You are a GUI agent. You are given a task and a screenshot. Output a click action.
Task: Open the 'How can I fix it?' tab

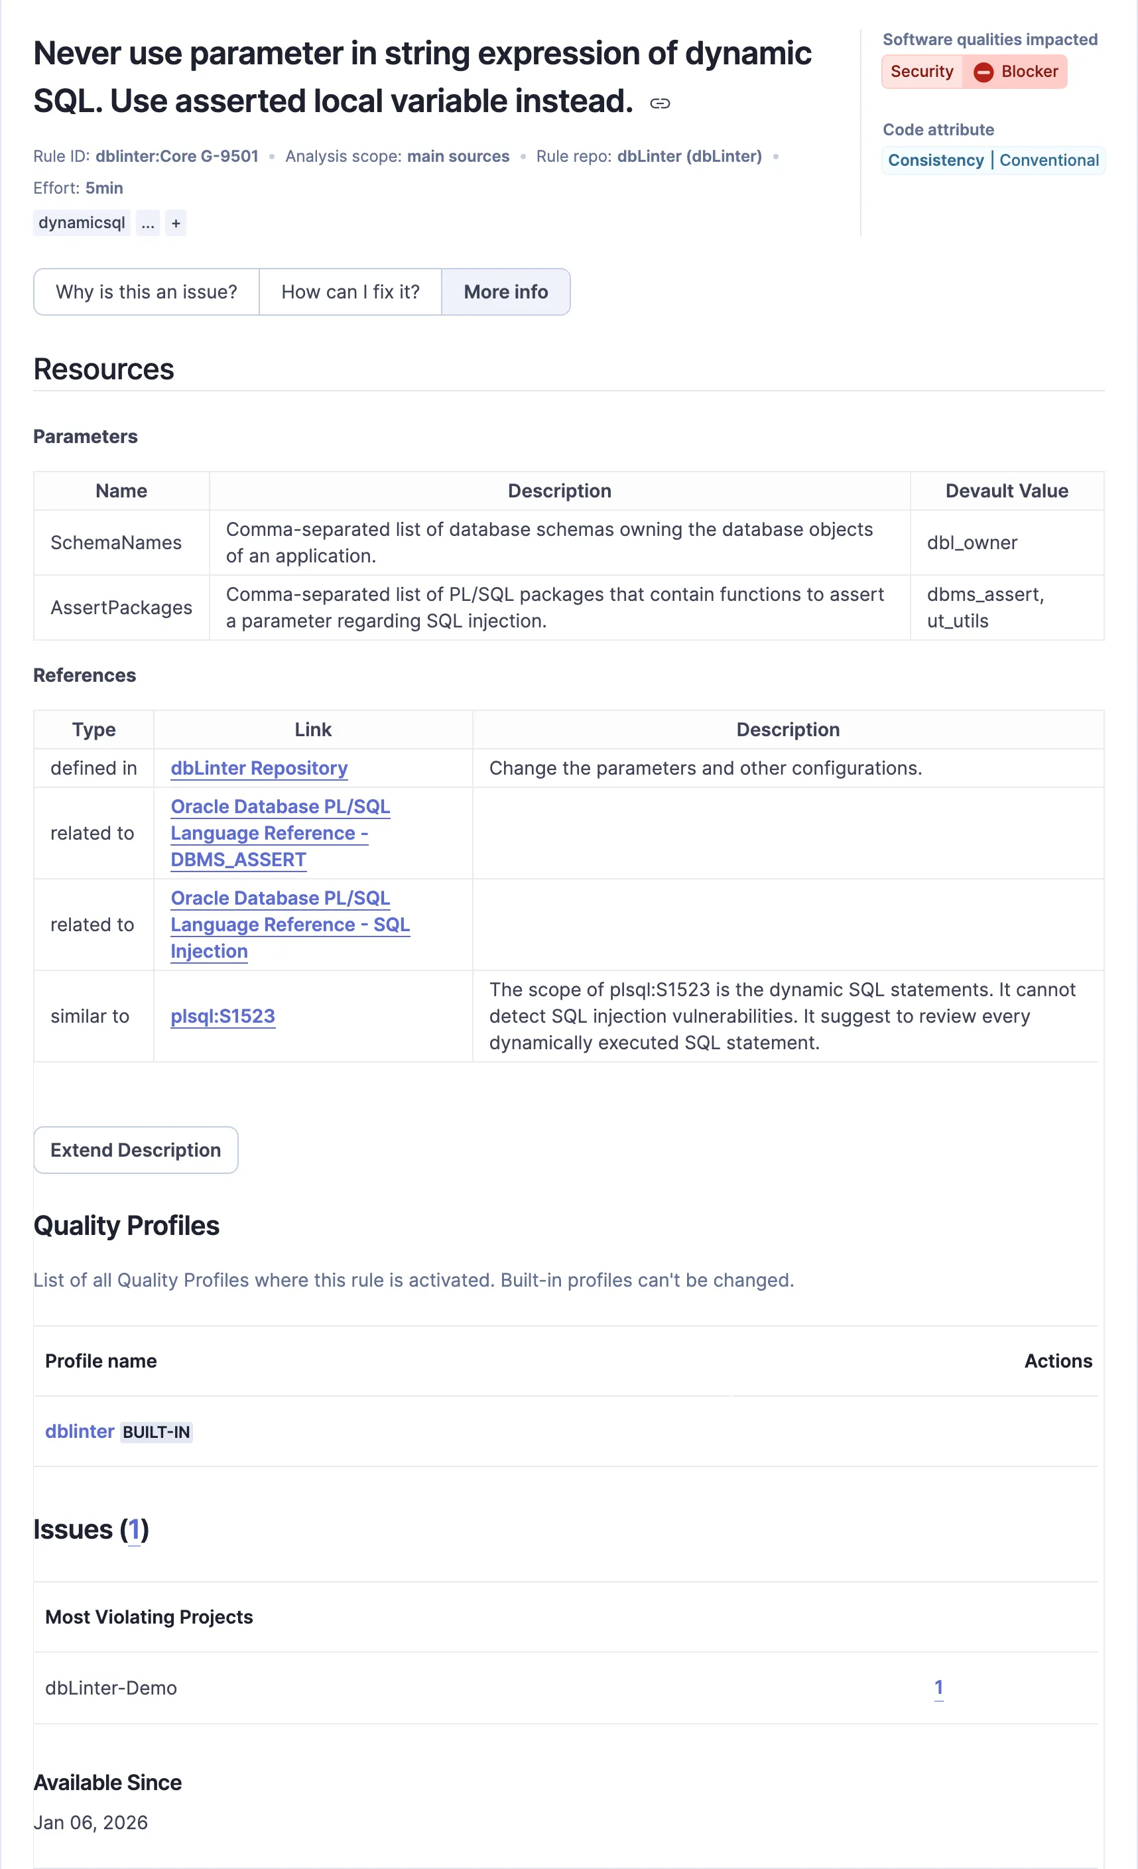[x=349, y=292]
